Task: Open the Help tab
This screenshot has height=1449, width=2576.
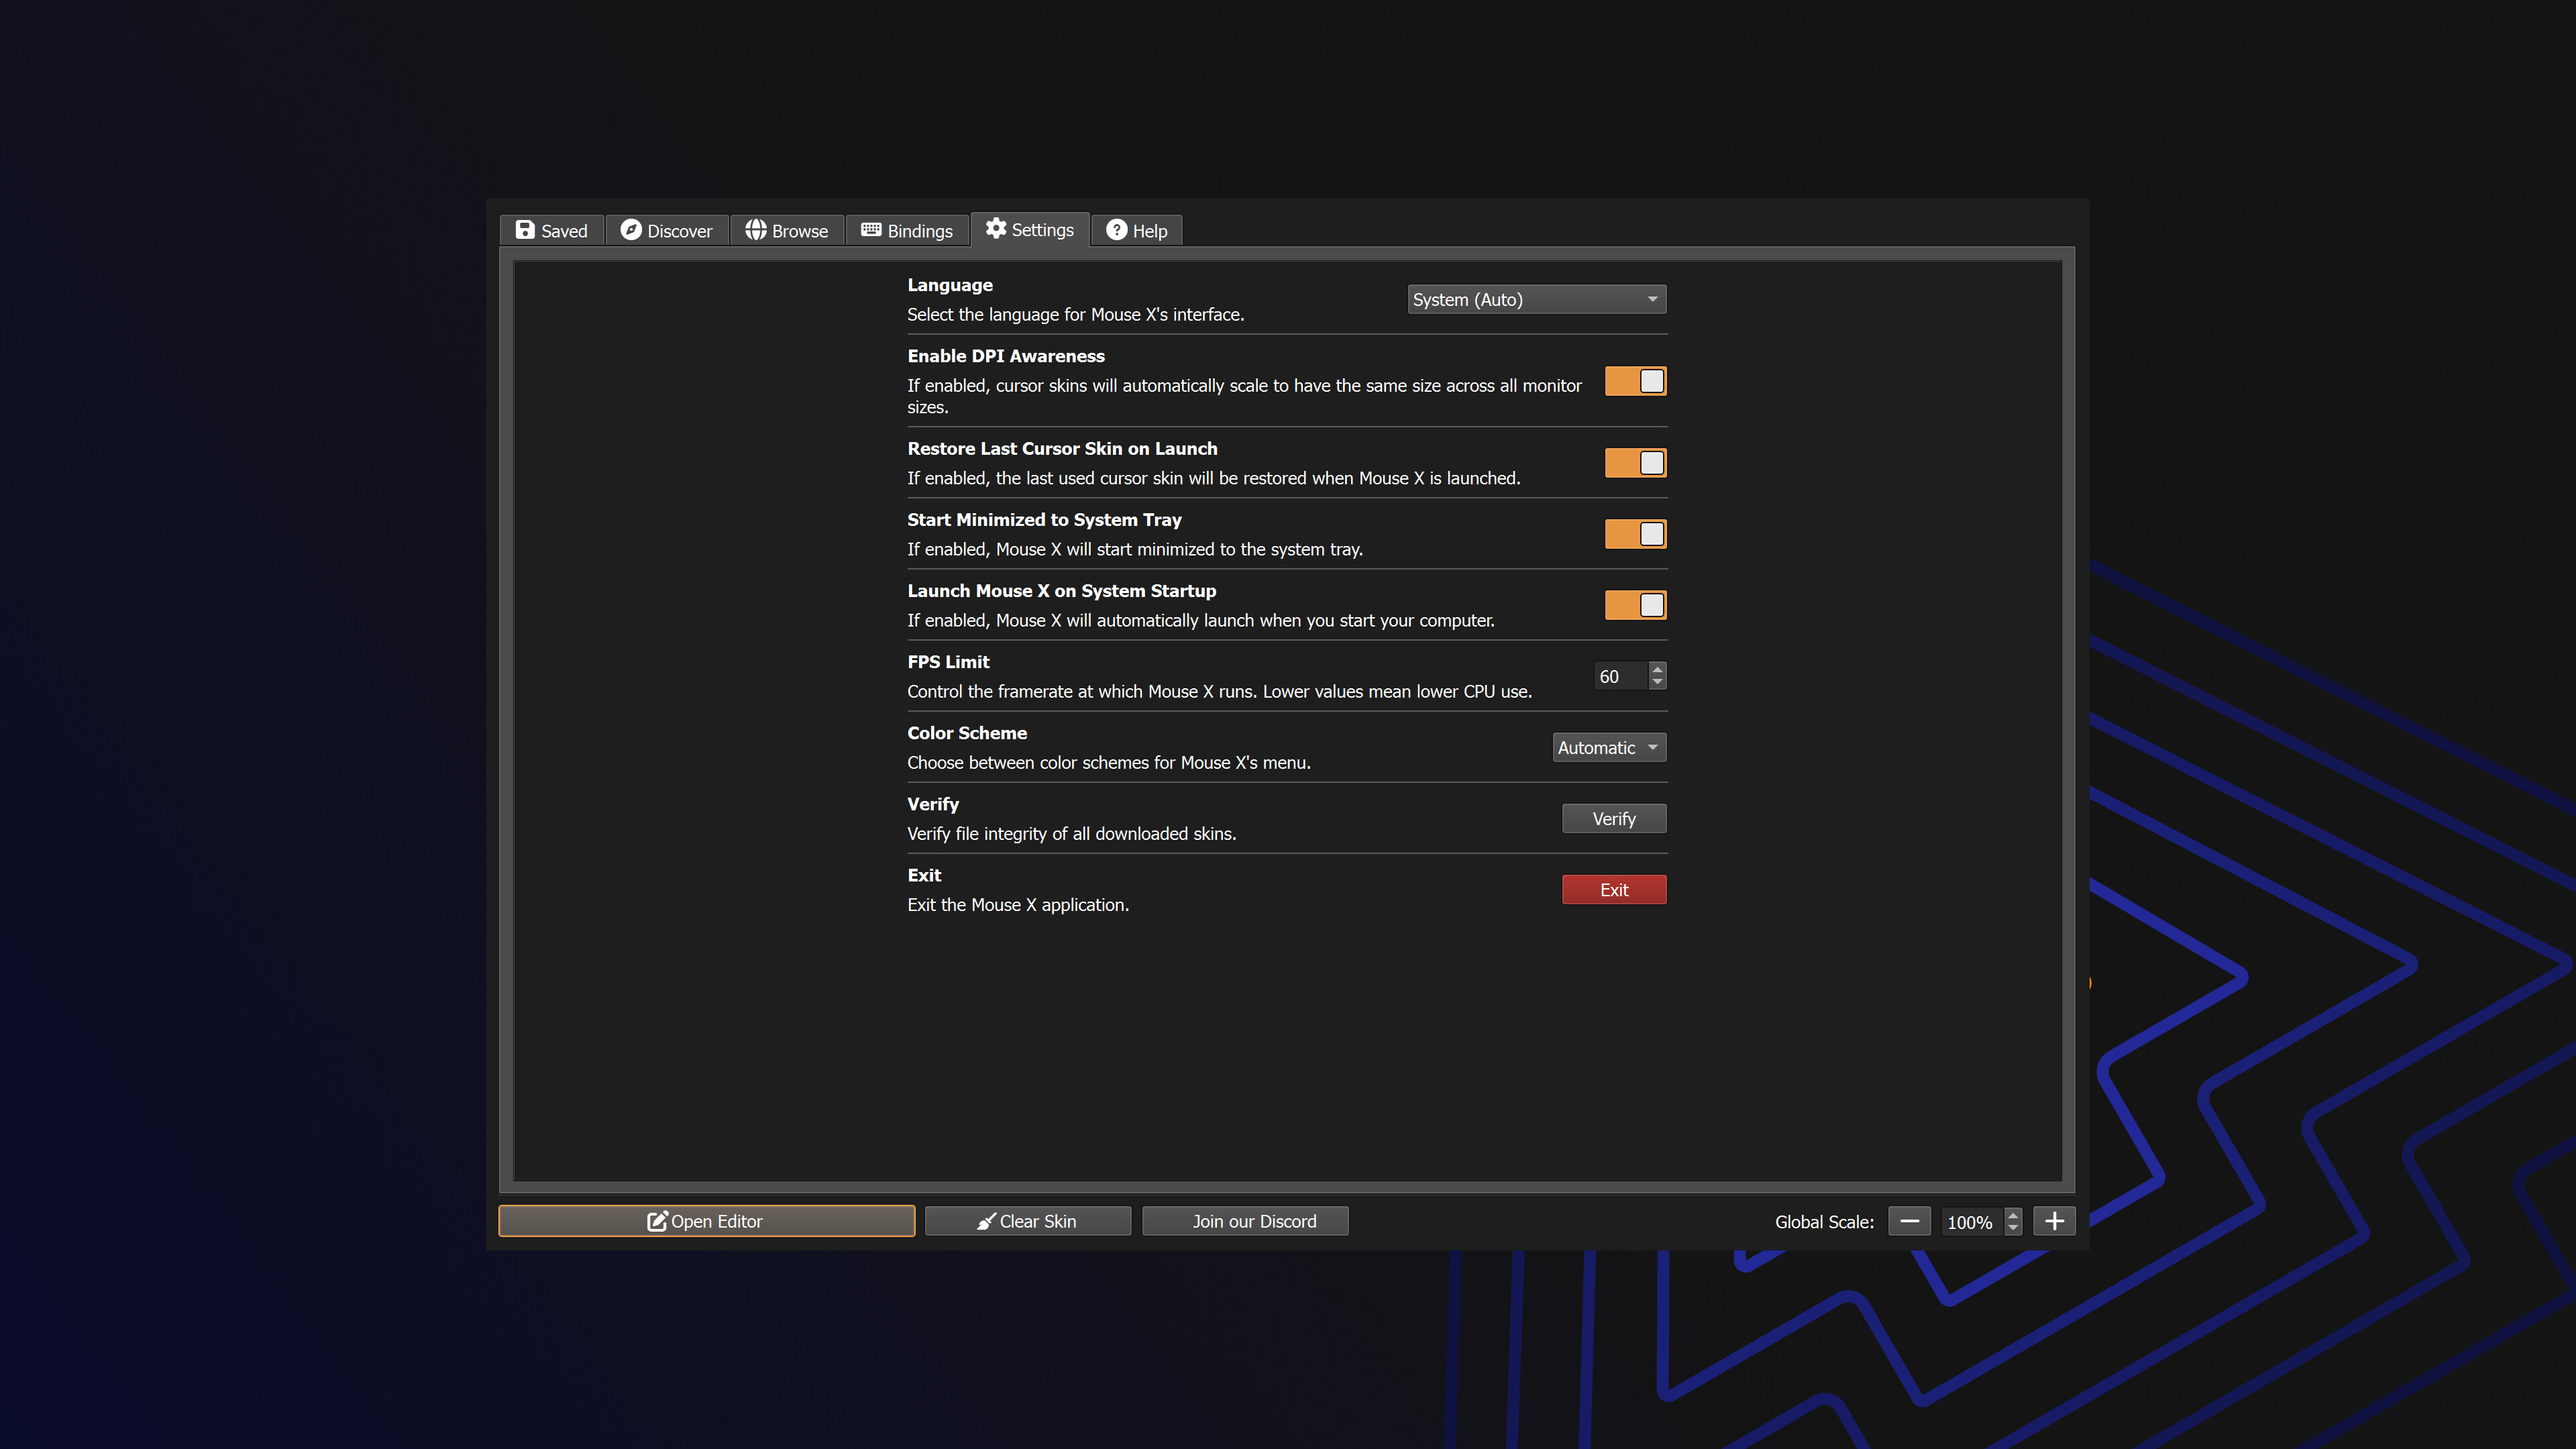Action: [1137, 231]
